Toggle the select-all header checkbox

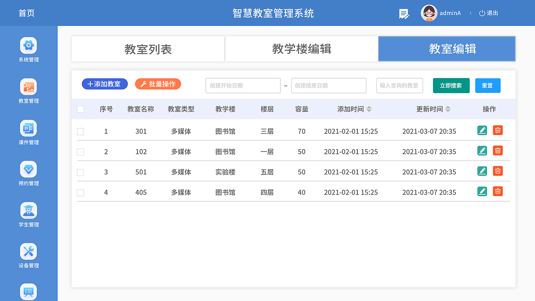[x=81, y=110]
